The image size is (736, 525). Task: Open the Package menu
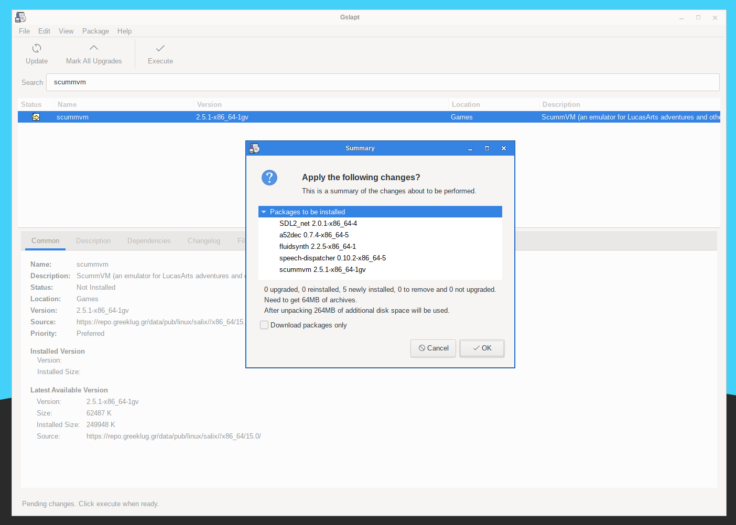tap(95, 31)
